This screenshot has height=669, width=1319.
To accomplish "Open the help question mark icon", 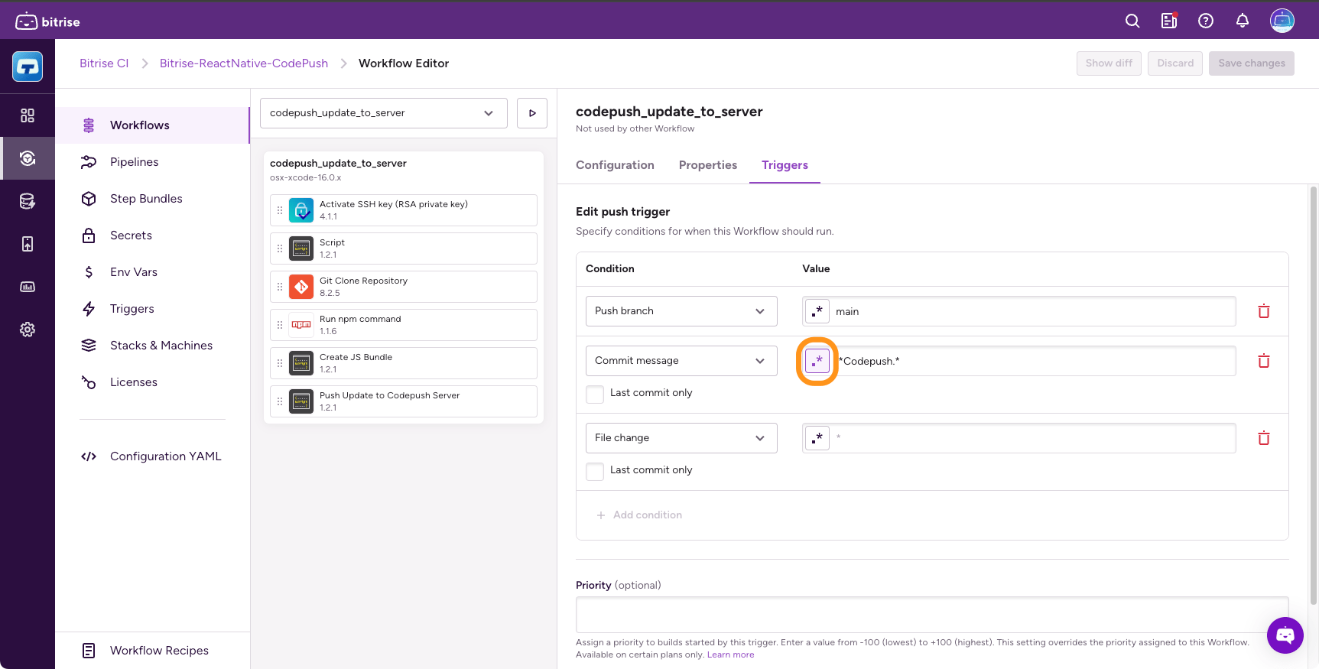I will (x=1206, y=21).
